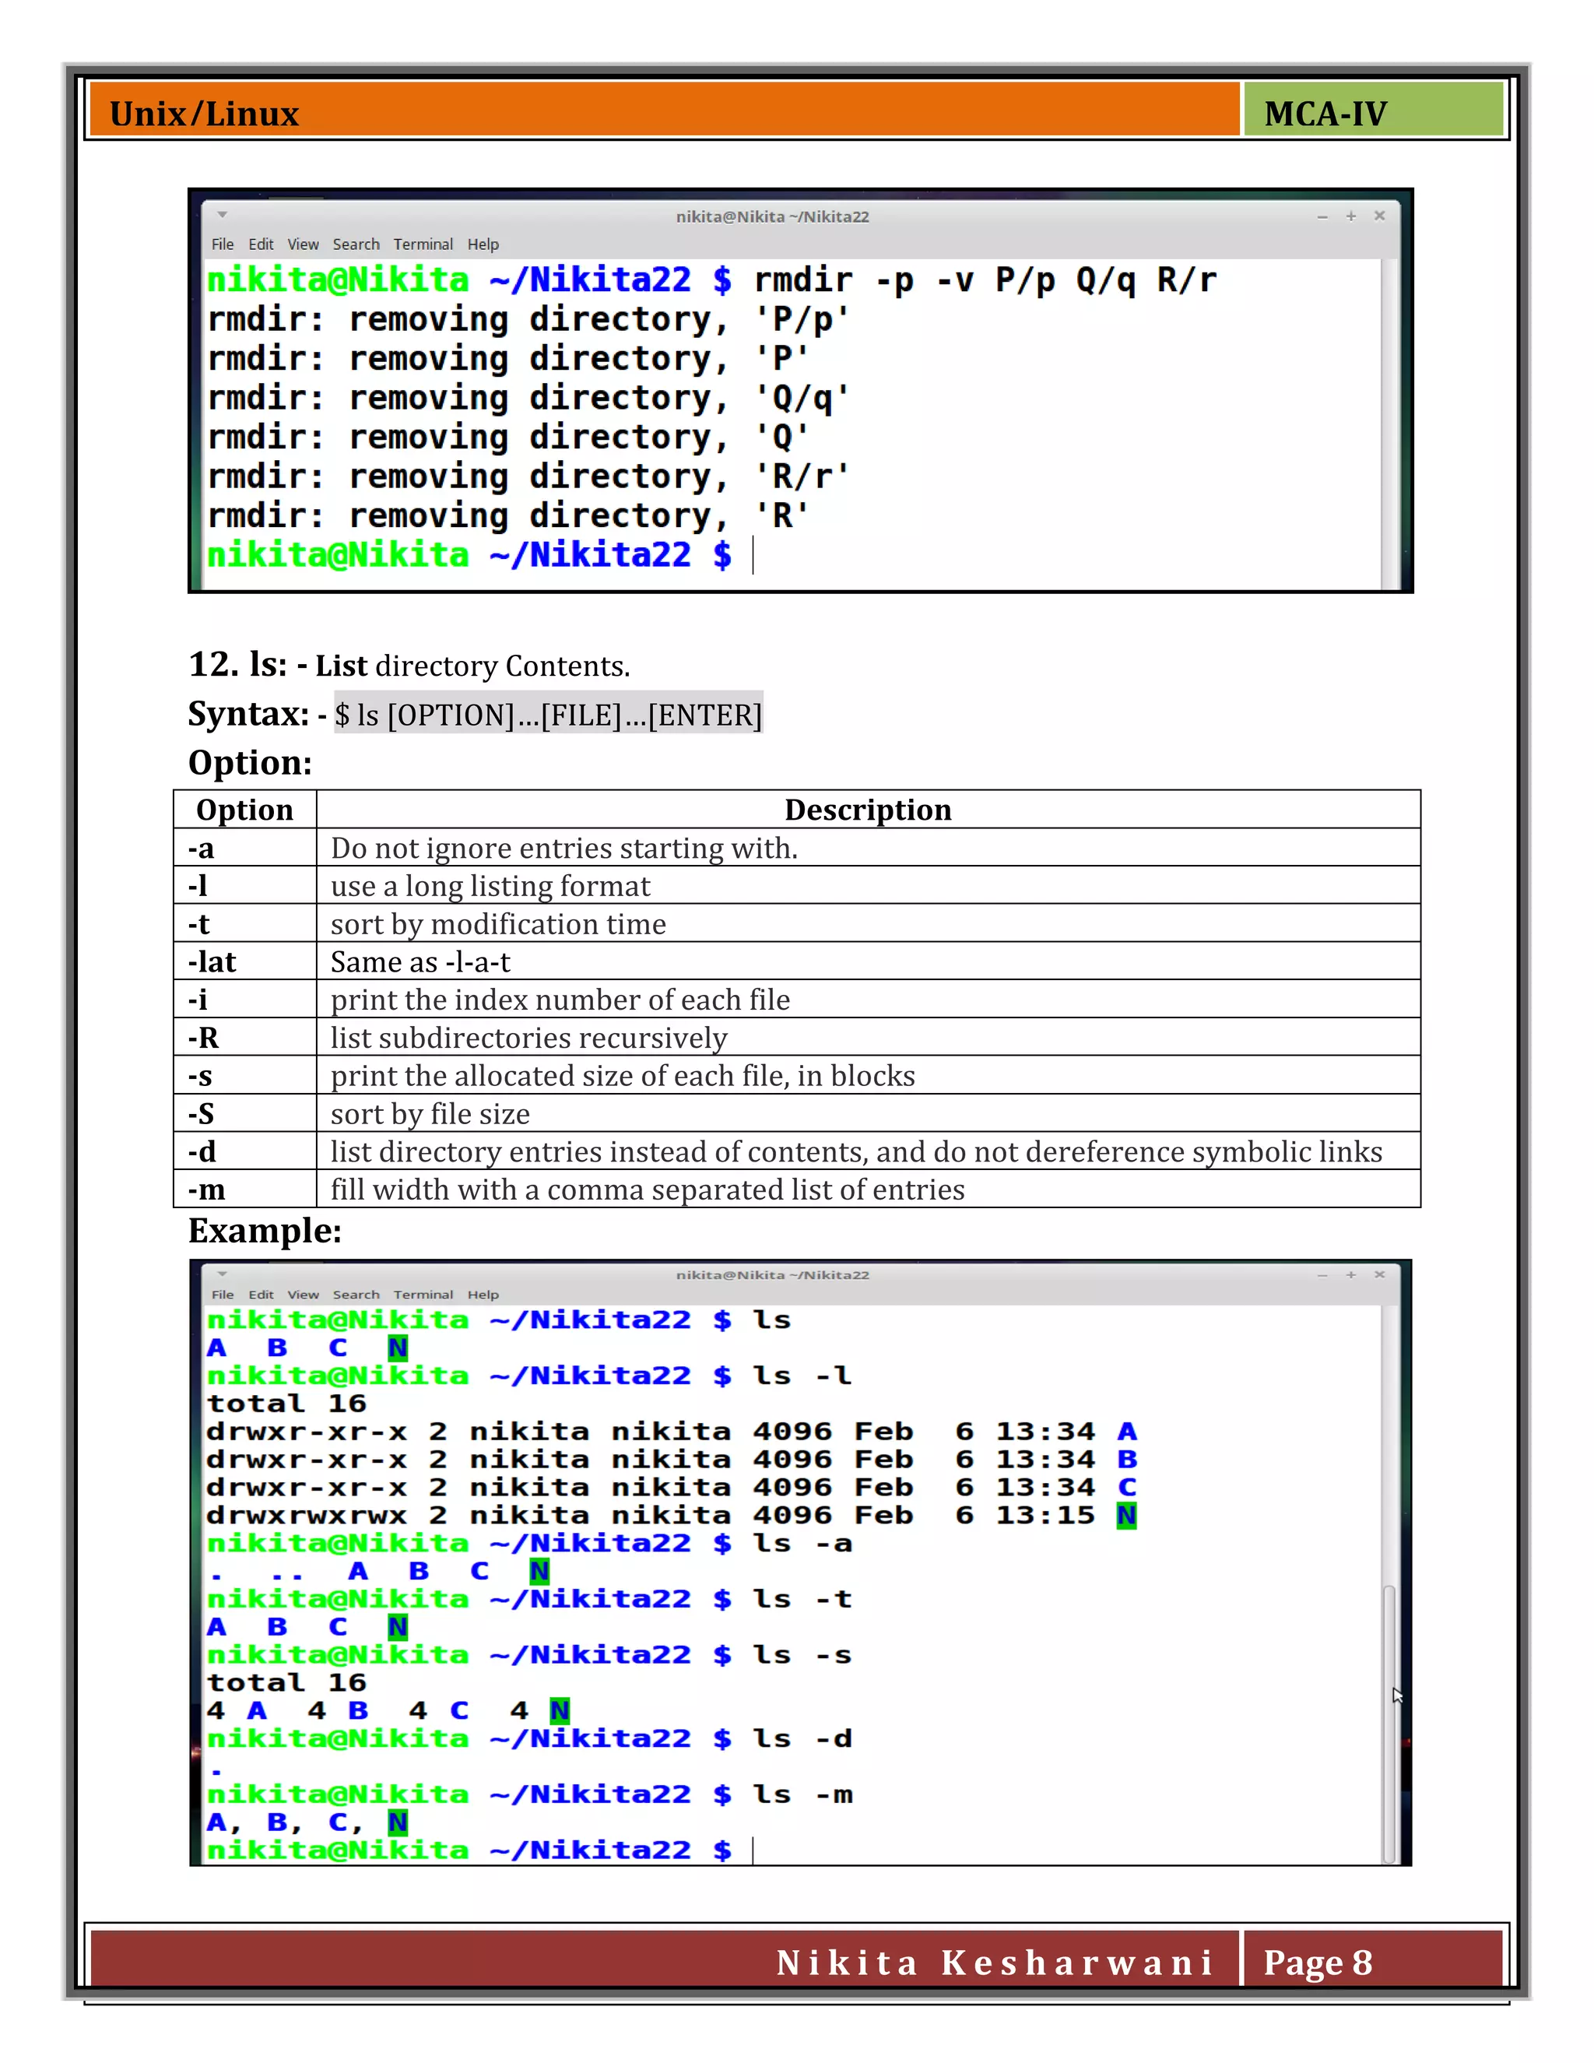The image size is (1594, 2063).
Task: Click 'list subdirectories recursively' description
Action: point(528,1037)
